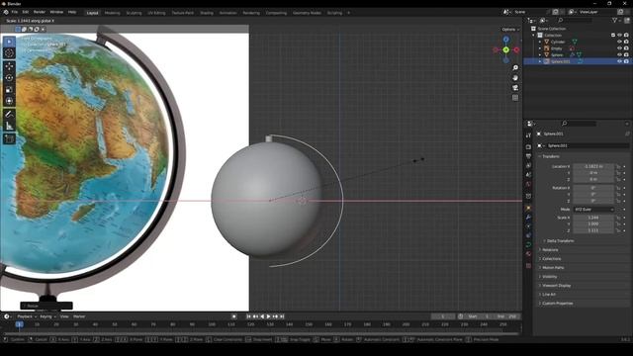Select the Annotate tool

(9, 115)
